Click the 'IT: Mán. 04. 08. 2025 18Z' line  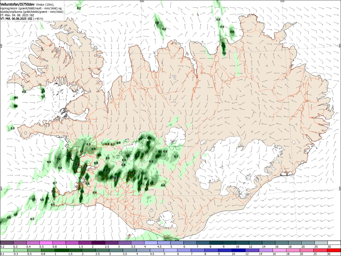17,15
